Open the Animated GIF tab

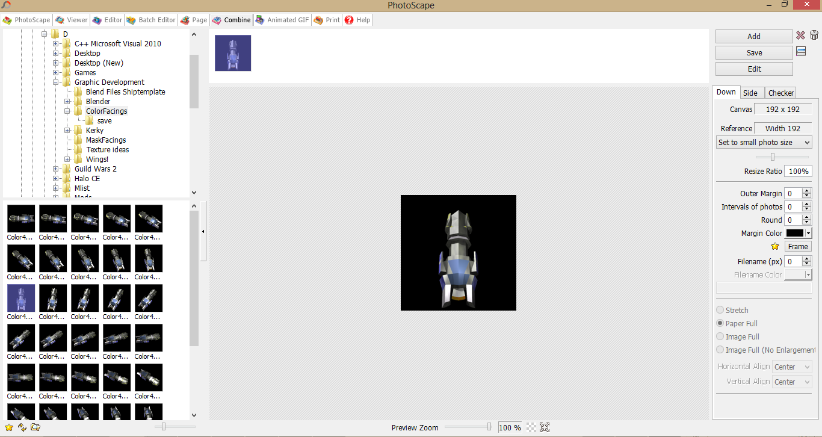click(283, 20)
